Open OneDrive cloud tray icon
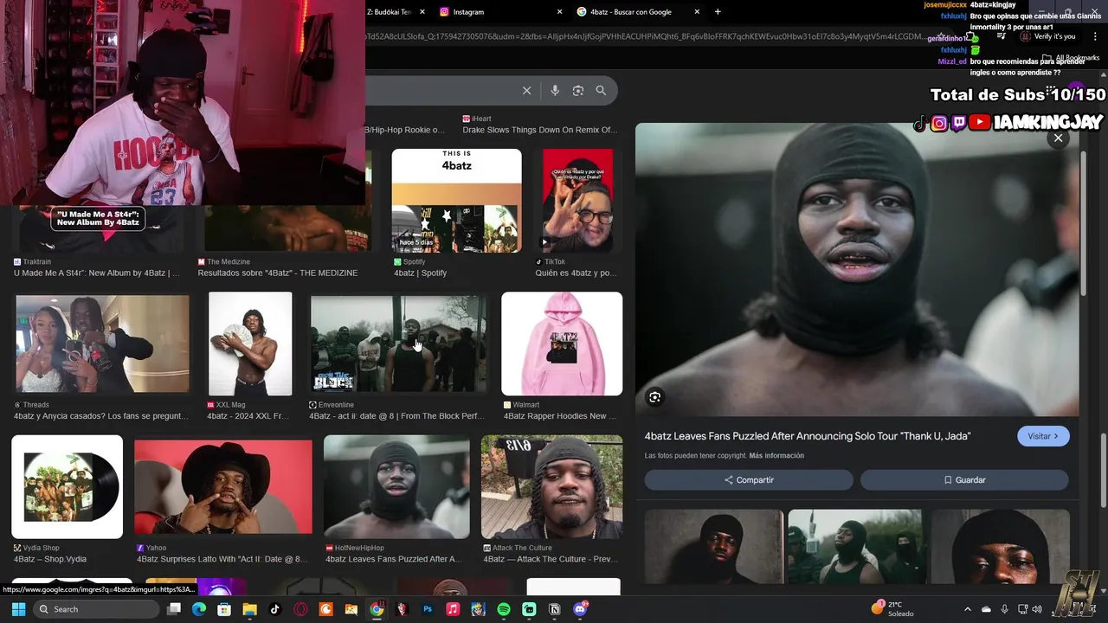1108x623 pixels. pos(986,609)
